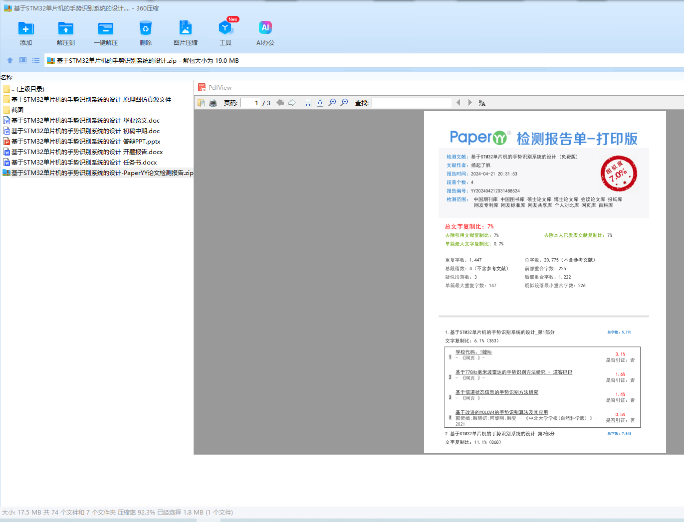This screenshot has width=684, height=522.
Task: Zoom out the PDF preview
Action: click(332, 103)
